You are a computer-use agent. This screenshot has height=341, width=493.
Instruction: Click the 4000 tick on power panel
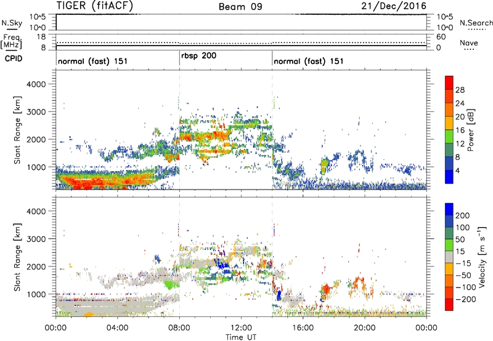[x=36, y=84]
